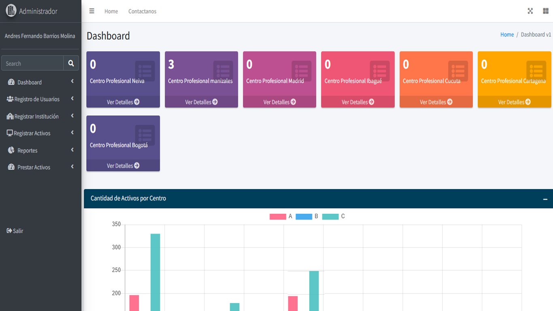This screenshot has width=553, height=311.
Task: Select the Registrar Activos monitor icon
Action: click(x=11, y=133)
